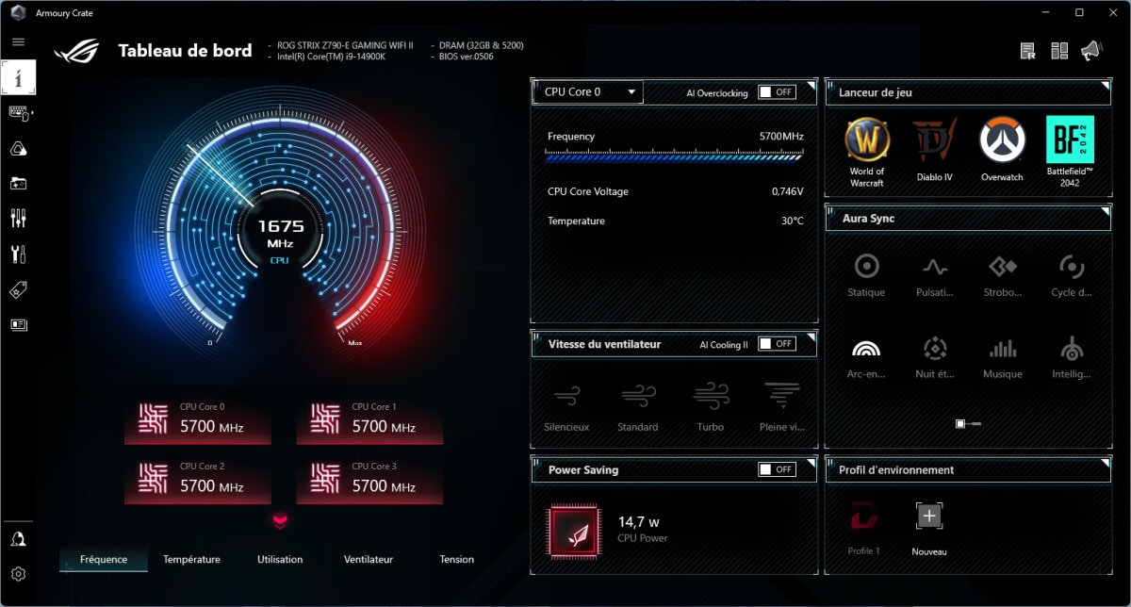Open the Game Library folder sidebar icon
Viewport: 1131px width, 607px height.
pos(19,184)
